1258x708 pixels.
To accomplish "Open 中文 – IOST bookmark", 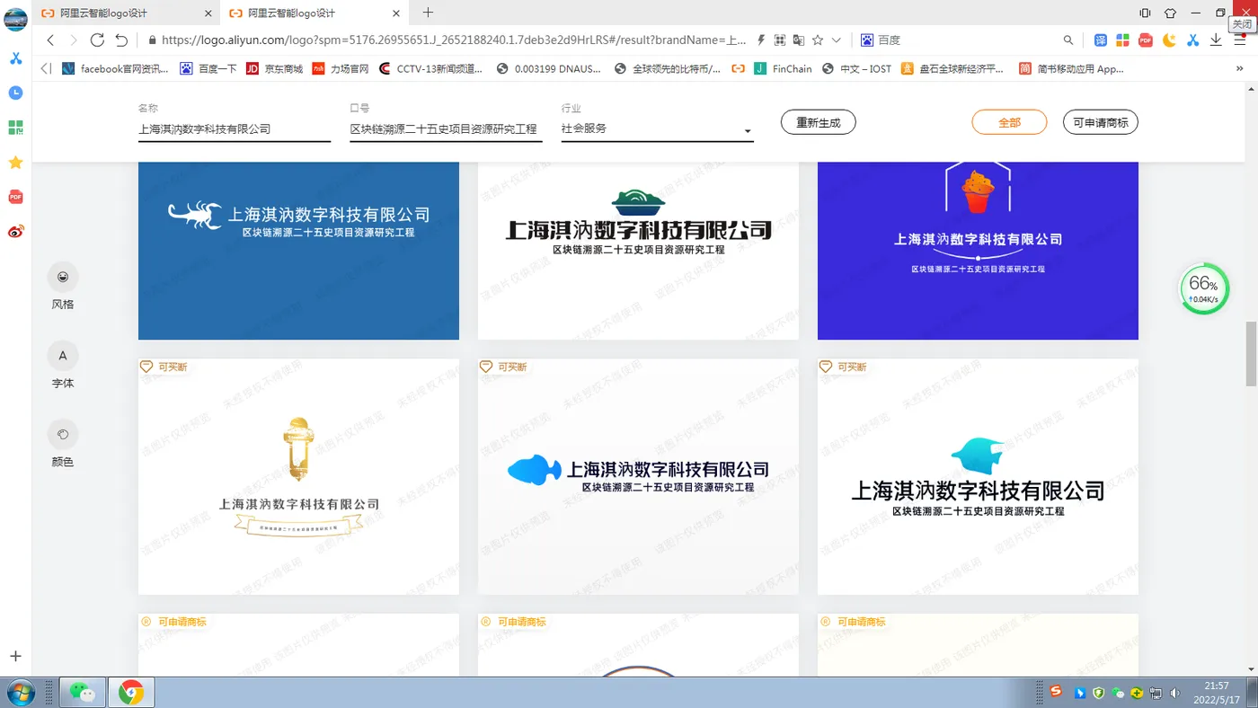I will tap(856, 68).
